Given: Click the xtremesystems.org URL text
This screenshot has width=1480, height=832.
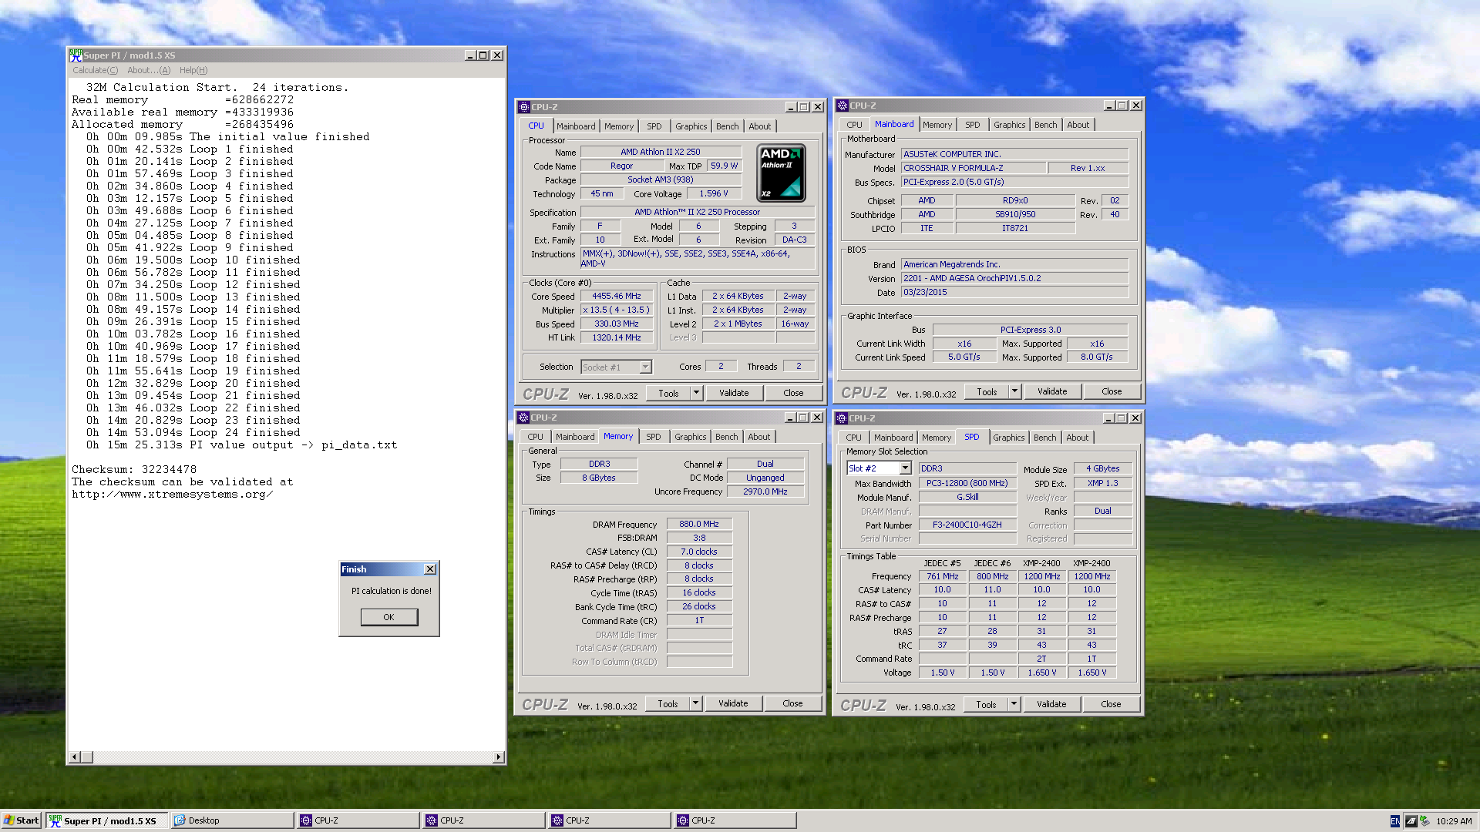Looking at the screenshot, I should pyautogui.click(x=173, y=495).
